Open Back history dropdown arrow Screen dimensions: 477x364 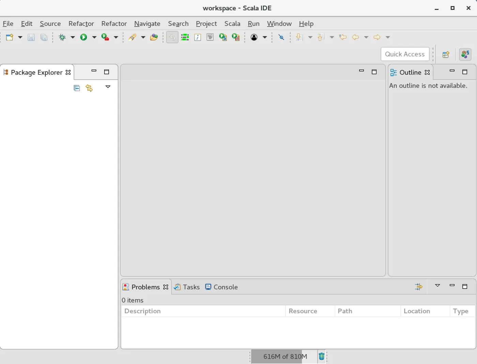(x=366, y=37)
